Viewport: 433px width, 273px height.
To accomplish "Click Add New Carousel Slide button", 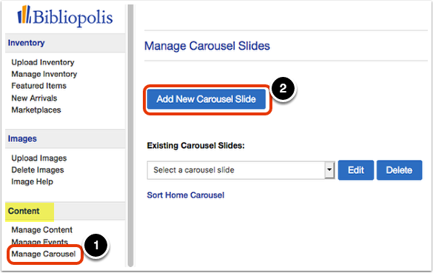I will click(206, 99).
